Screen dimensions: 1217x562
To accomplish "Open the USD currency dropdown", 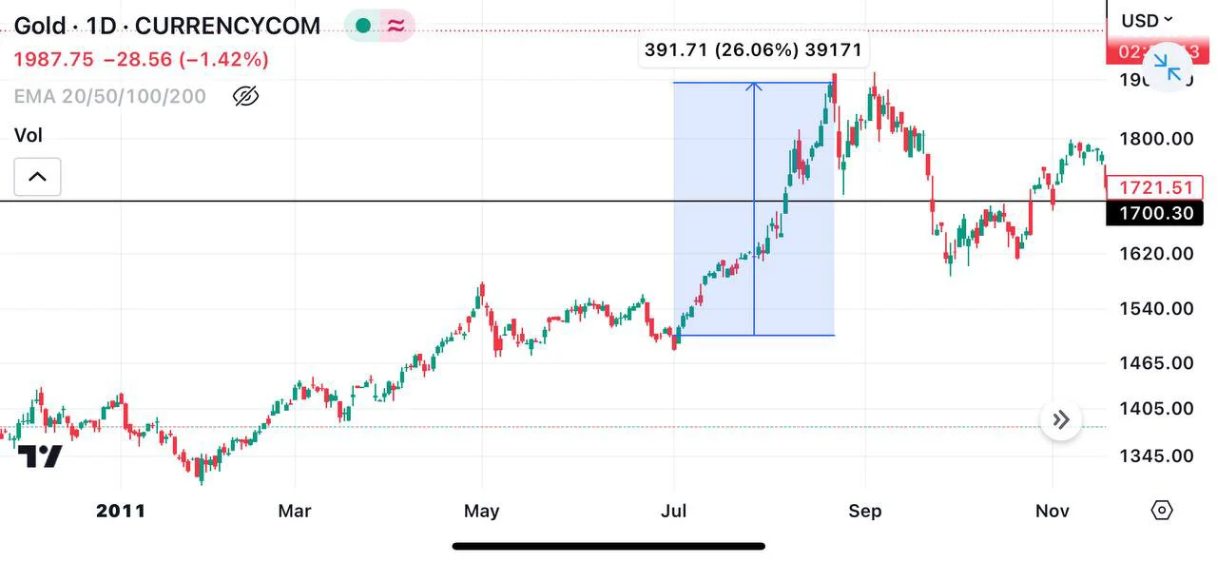I will [1147, 20].
